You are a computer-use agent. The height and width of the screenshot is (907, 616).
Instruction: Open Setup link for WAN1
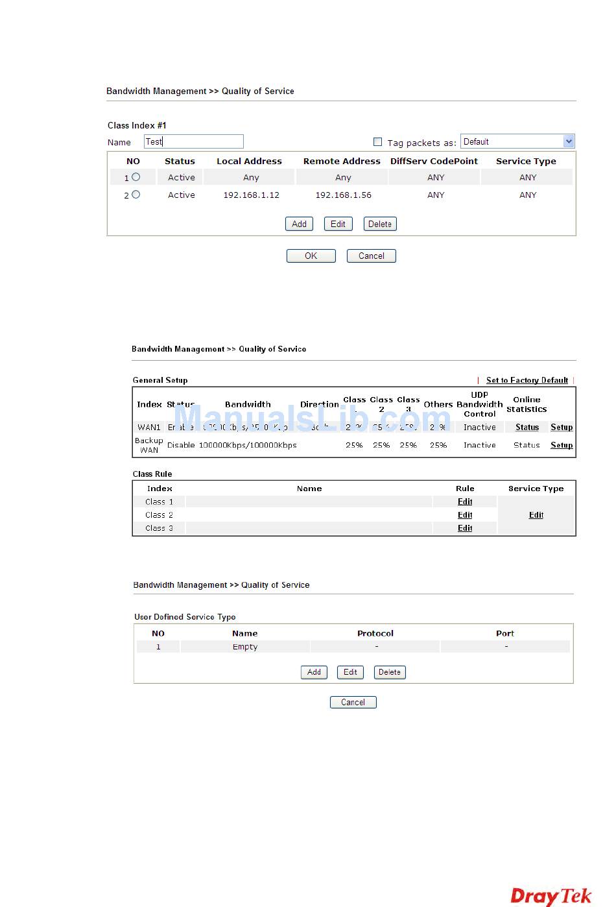click(562, 427)
